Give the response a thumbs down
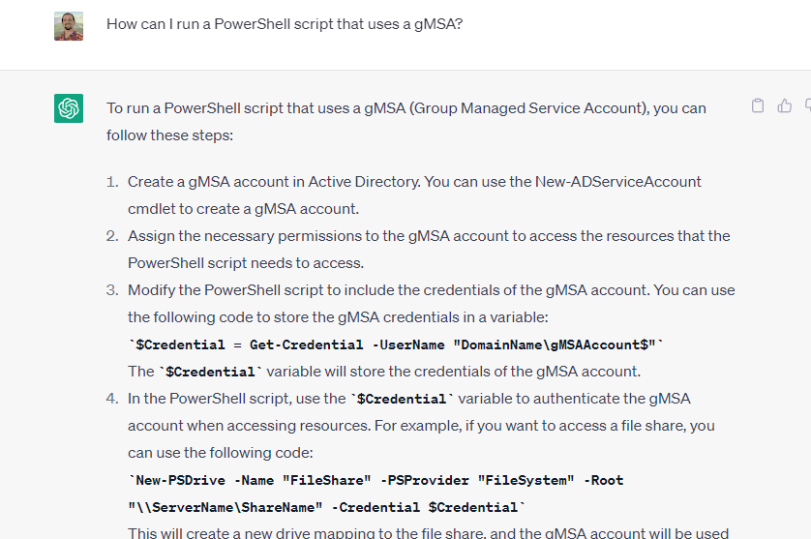 point(806,105)
